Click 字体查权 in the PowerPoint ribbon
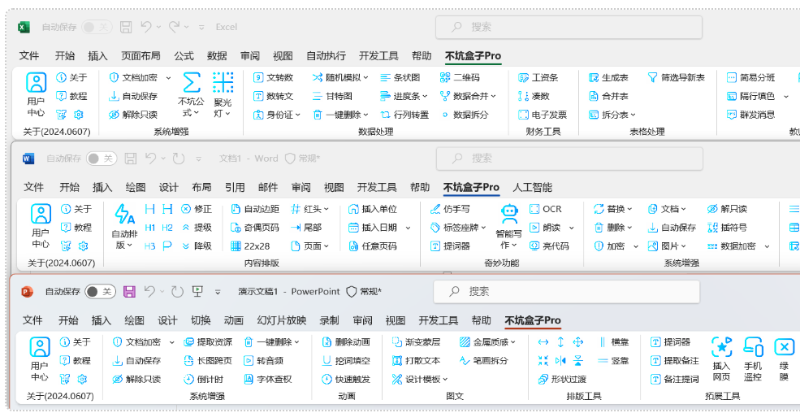Viewport: 800px width, 413px height. tap(268, 380)
